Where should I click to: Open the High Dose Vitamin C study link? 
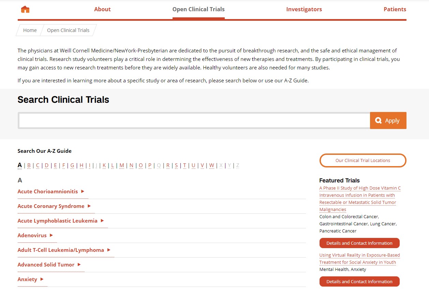[x=360, y=199]
